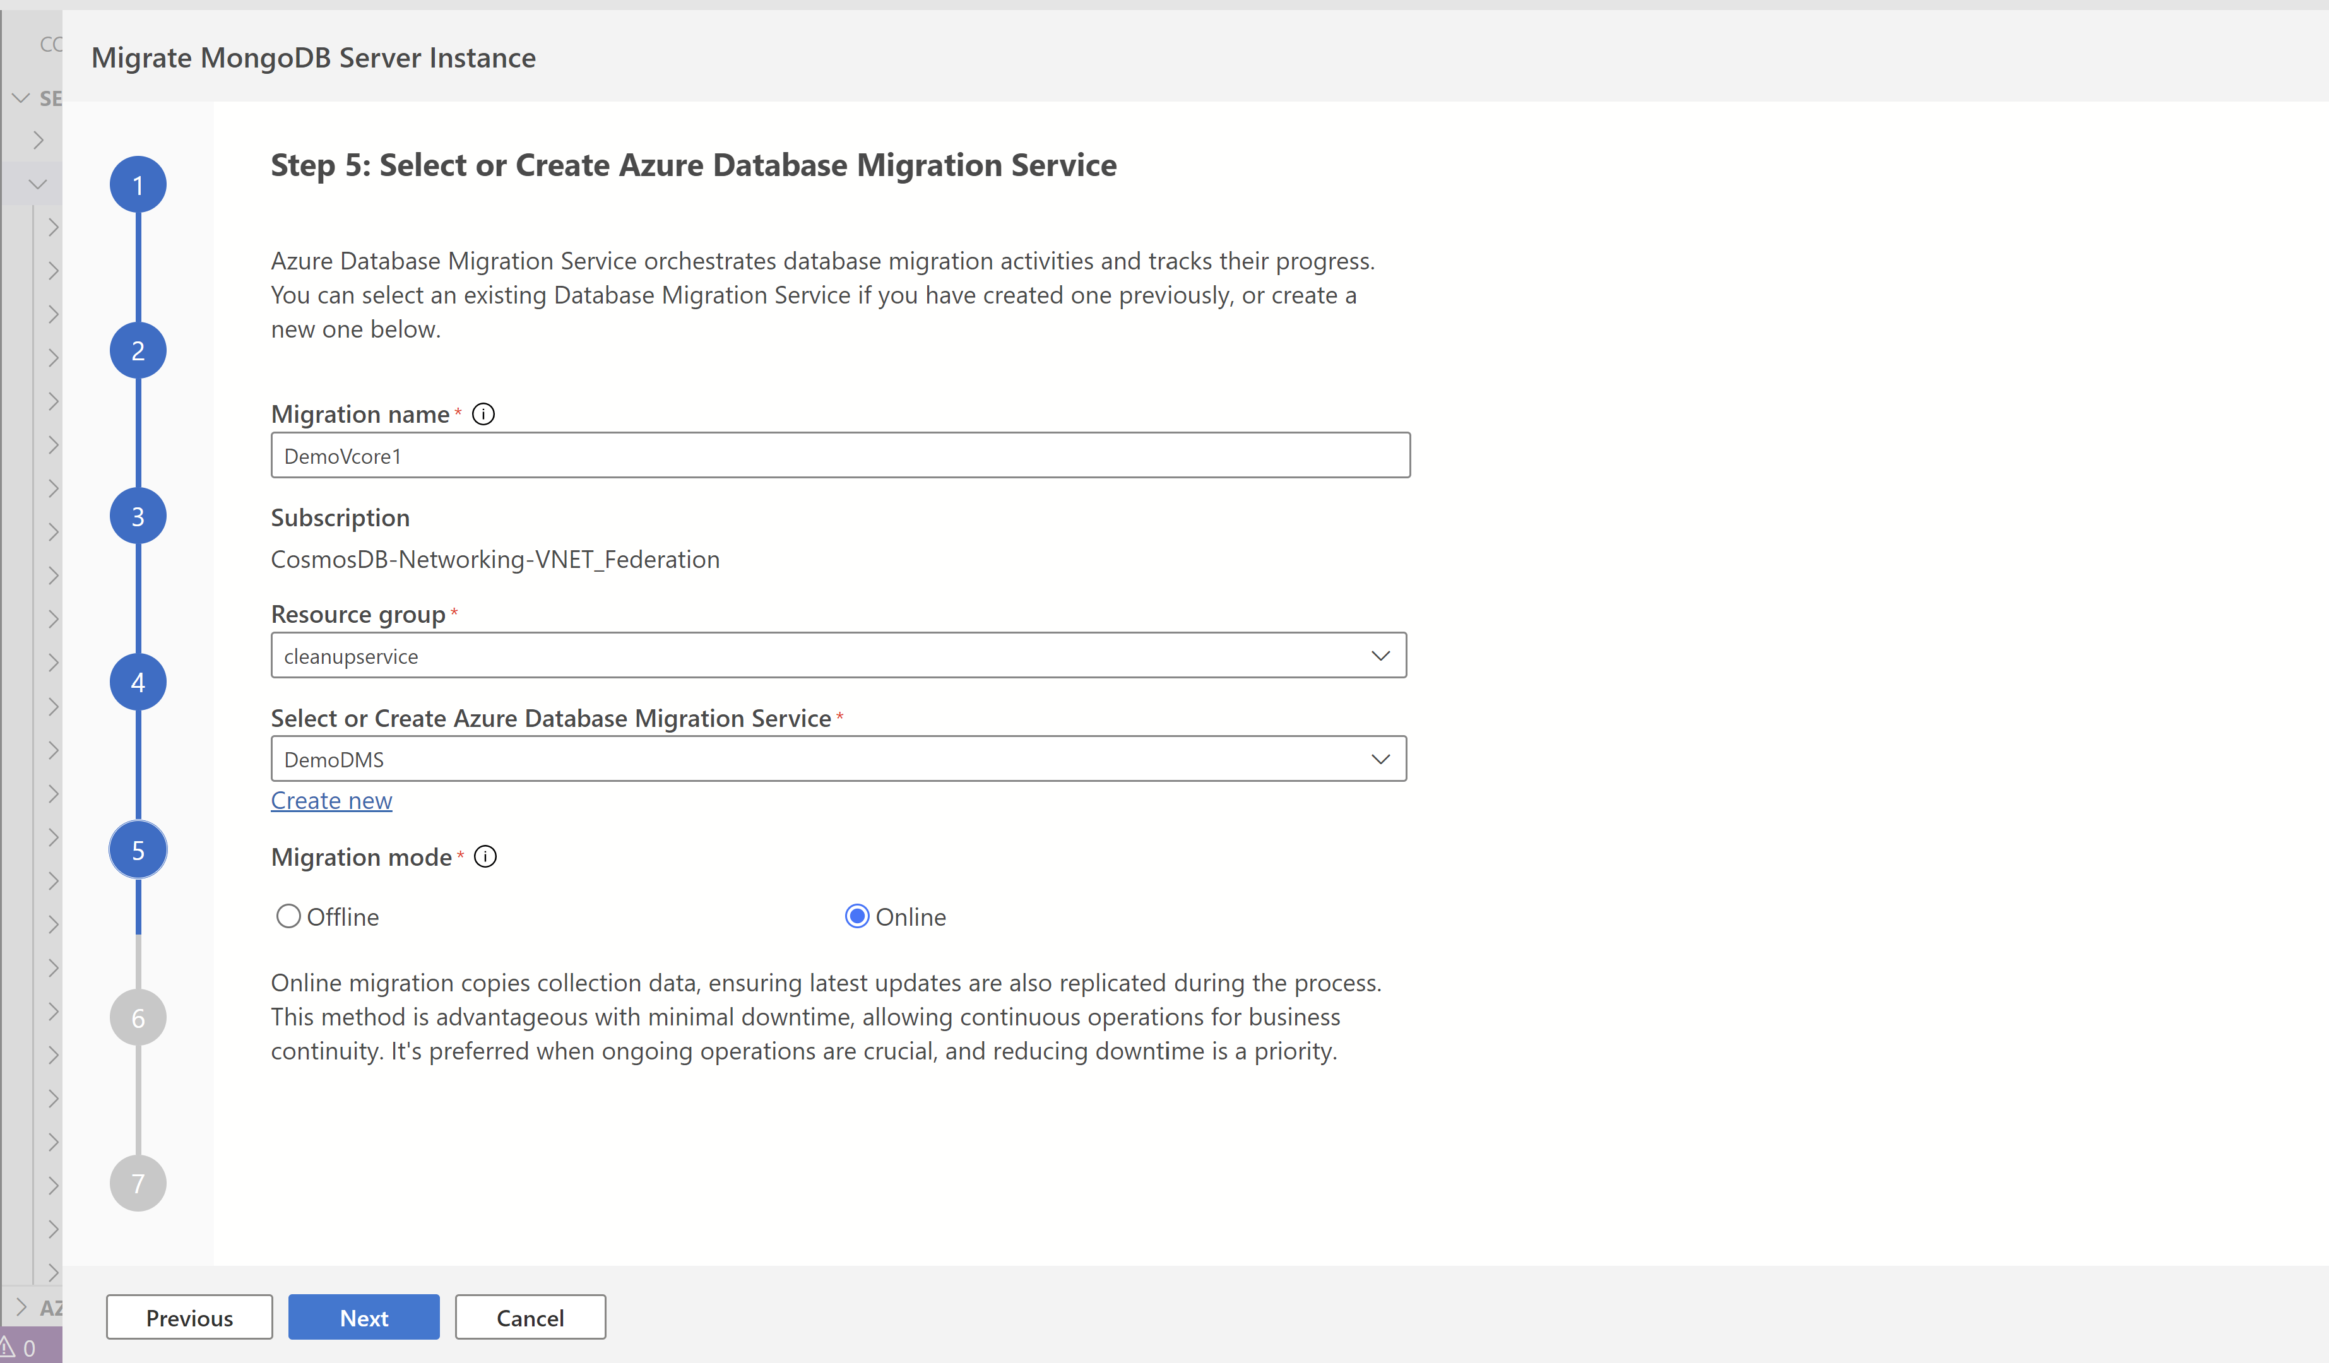Click the step 7 circle indicator
2329x1363 pixels.
coord(138,1183)
